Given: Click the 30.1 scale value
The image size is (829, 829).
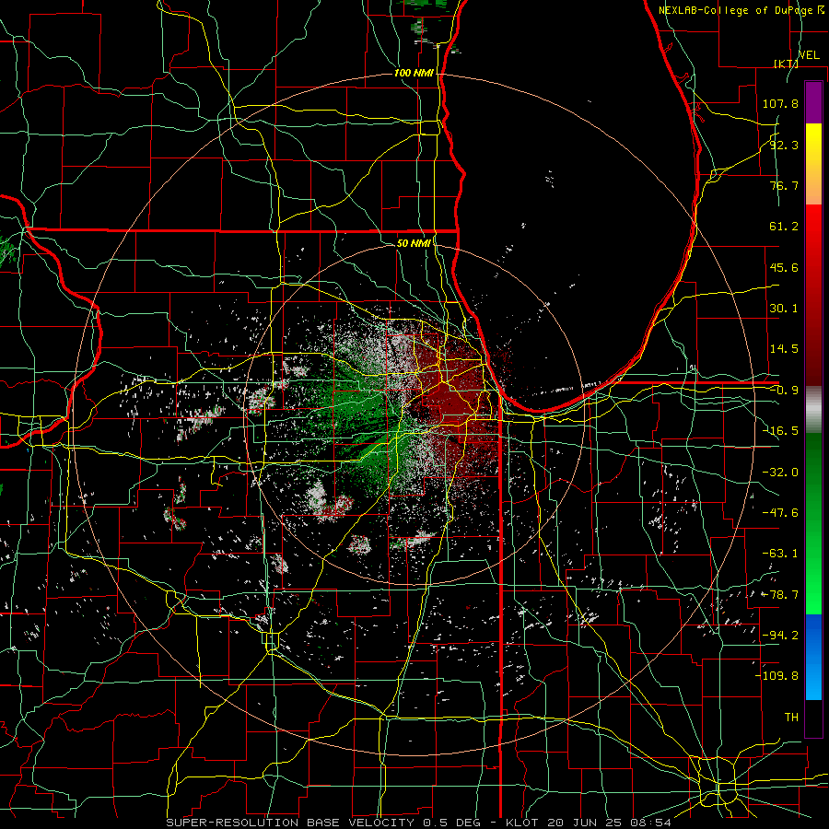Looking at the screenshot, I should 784,309.
